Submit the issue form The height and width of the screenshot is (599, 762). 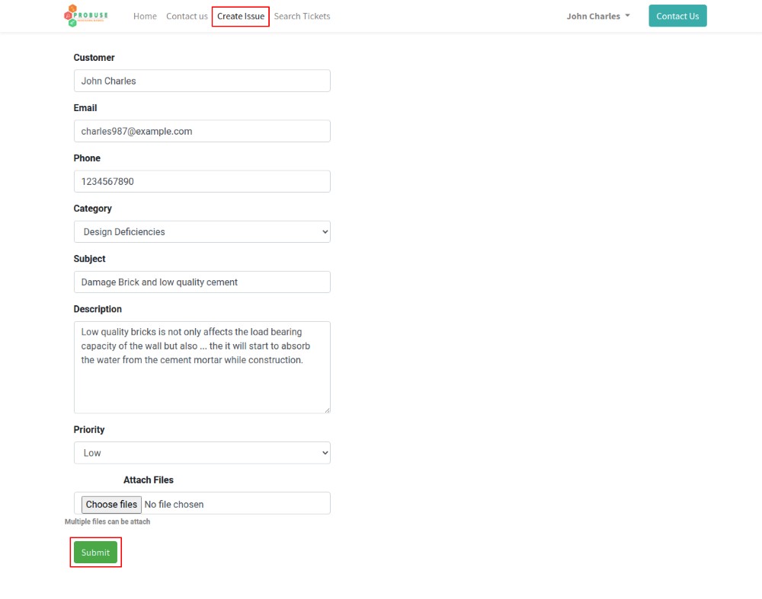[95, 553]
